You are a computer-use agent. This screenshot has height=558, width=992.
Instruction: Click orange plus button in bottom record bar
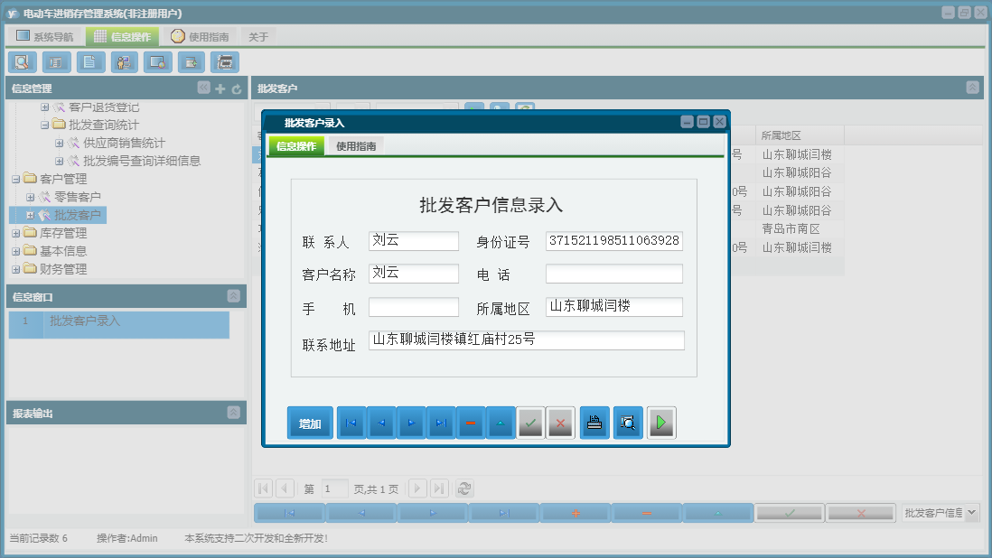tap(576, 513)
